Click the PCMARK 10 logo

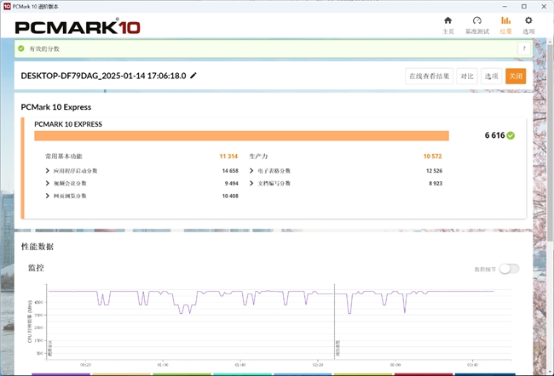pyautogui.click(x=78, y=27)
